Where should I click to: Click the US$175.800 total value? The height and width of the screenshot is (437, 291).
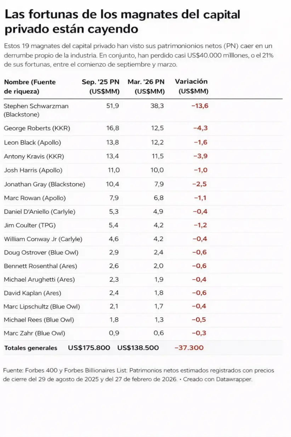(x=89, y=348)
